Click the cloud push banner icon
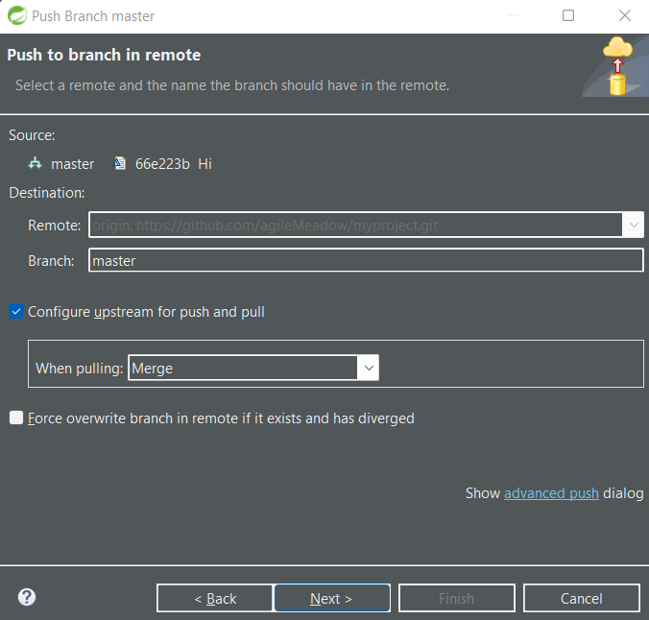The image size is (649, 620). click(x=617, y=66)
